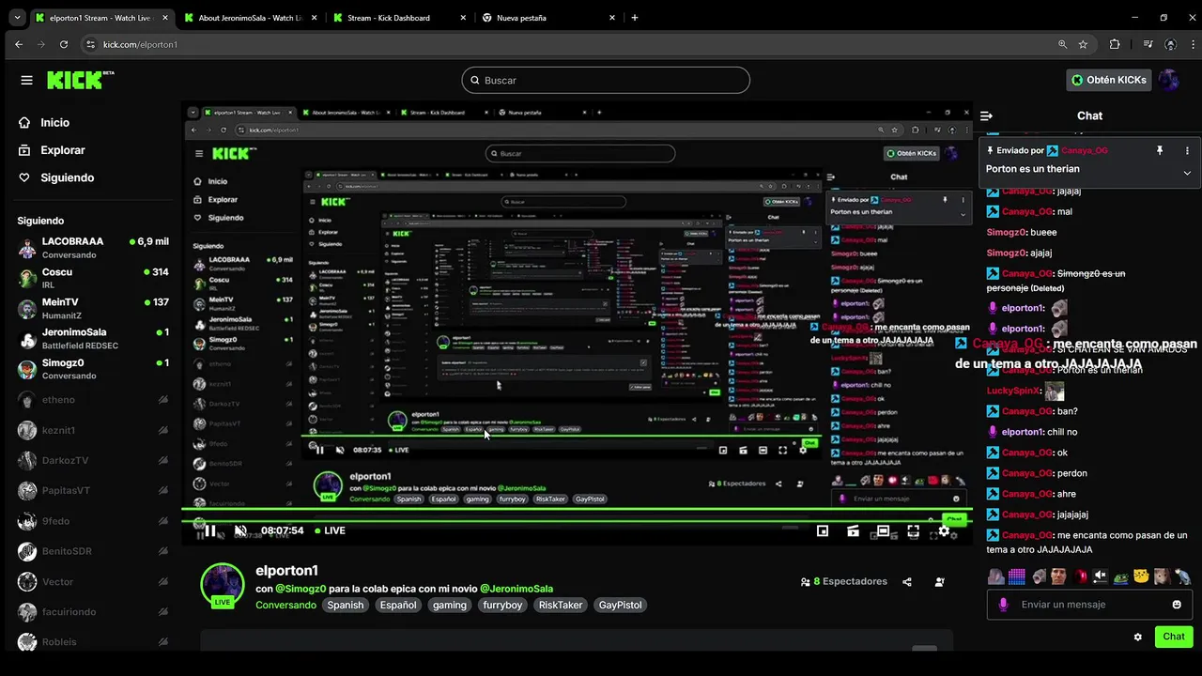Open pinned message three-dot options
Image resolution: width=1202 pixels, height=676 pixels.
point(1187,150)
